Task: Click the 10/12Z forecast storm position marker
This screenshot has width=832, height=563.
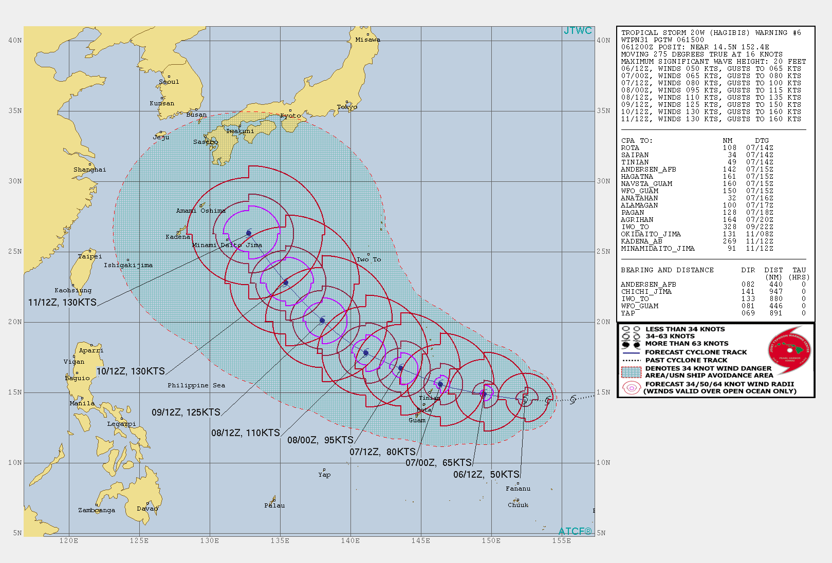Action: [286, 283]
